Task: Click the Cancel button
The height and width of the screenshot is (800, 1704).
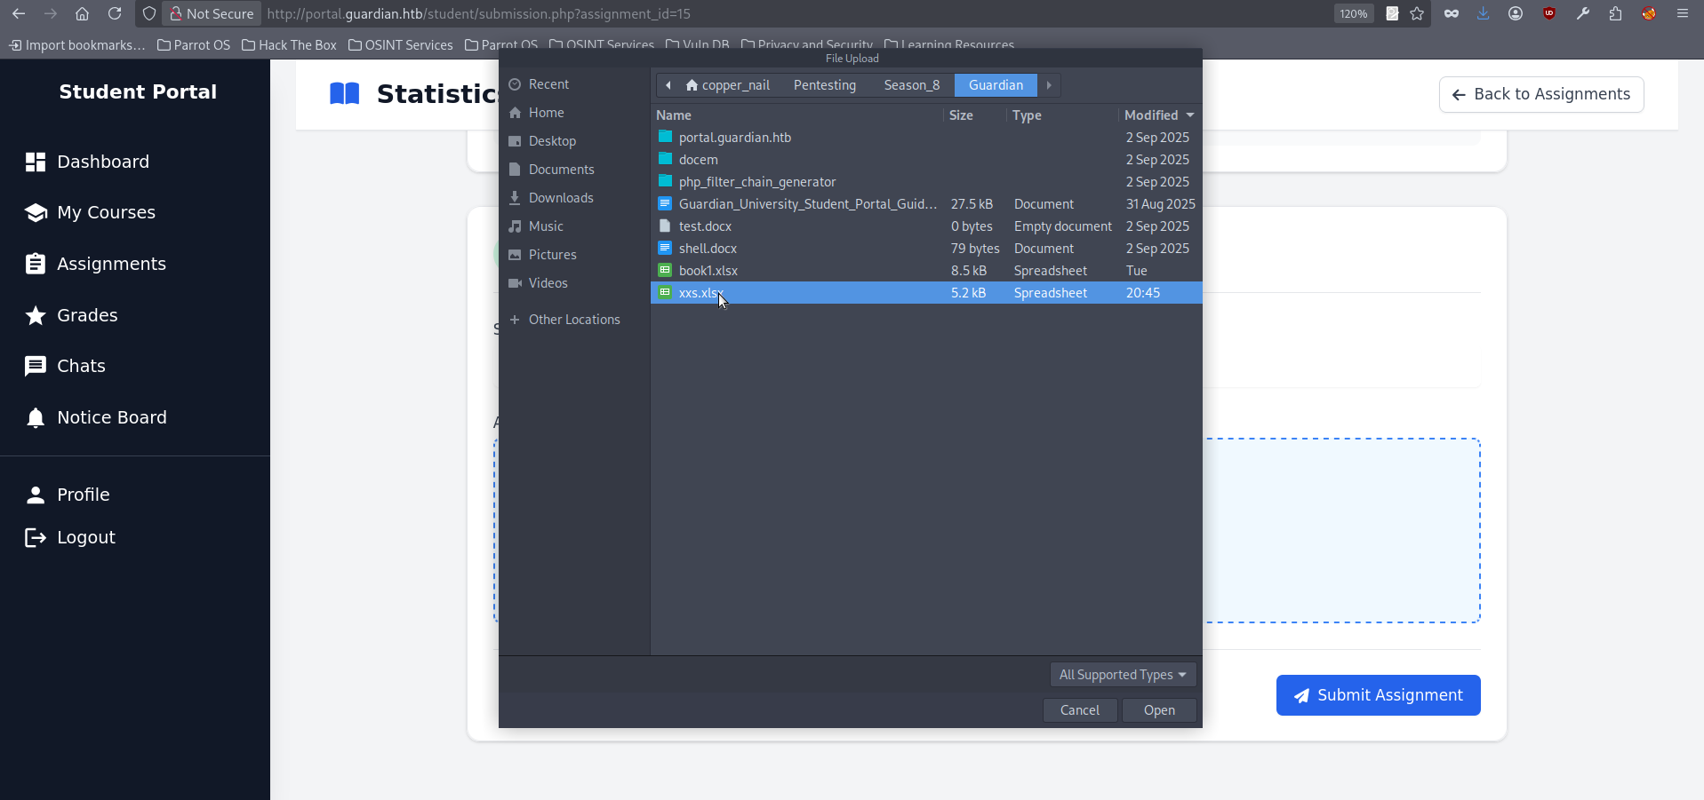Action: point(1079,710)
